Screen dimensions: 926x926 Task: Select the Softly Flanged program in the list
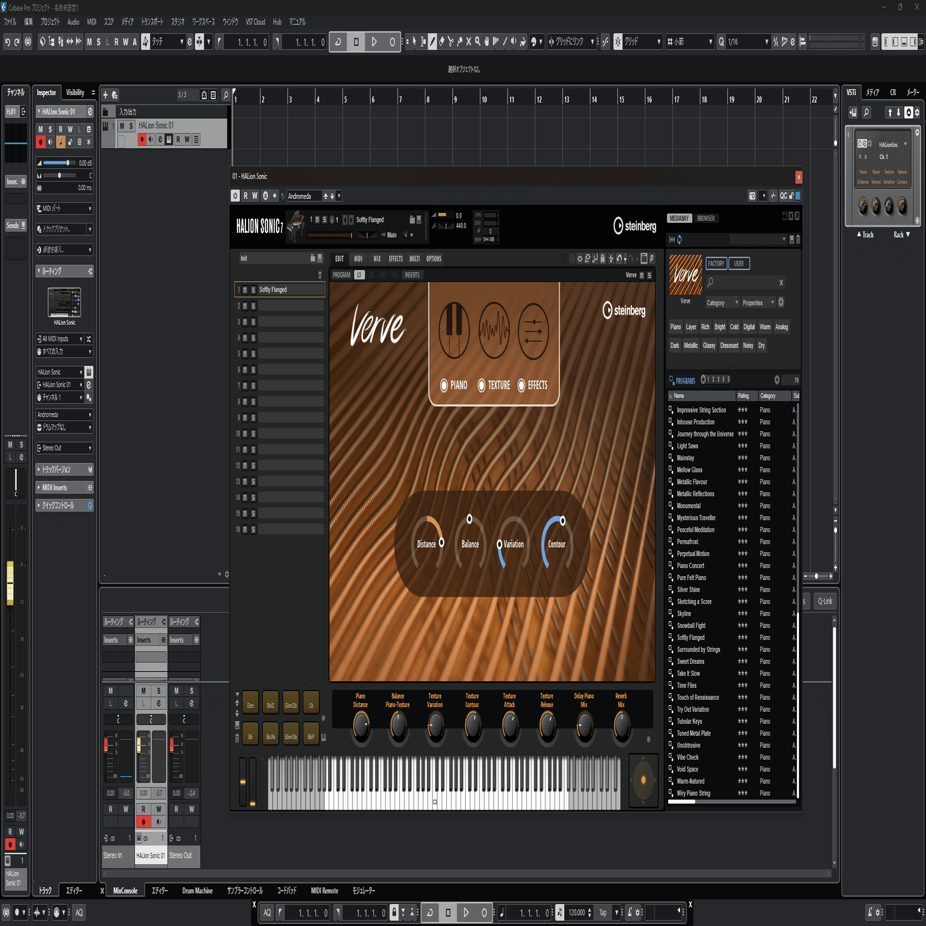pyautogui.click(x=690, y=637)
